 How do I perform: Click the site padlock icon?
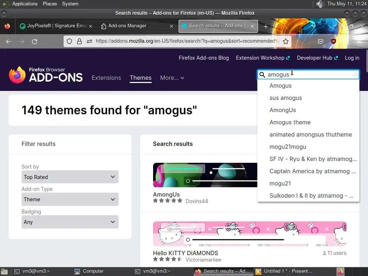pyautogui.click(x=79, y=42)
